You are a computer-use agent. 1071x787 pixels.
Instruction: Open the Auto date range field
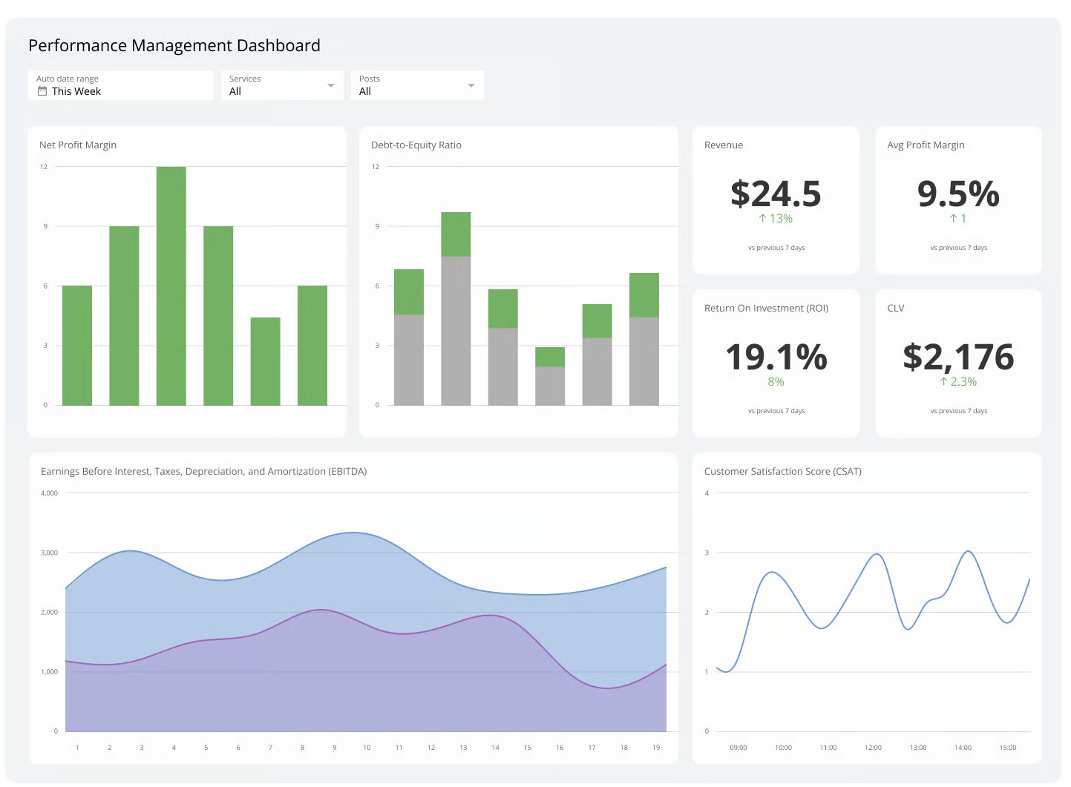pyautogui.click(x=121, y=85)
